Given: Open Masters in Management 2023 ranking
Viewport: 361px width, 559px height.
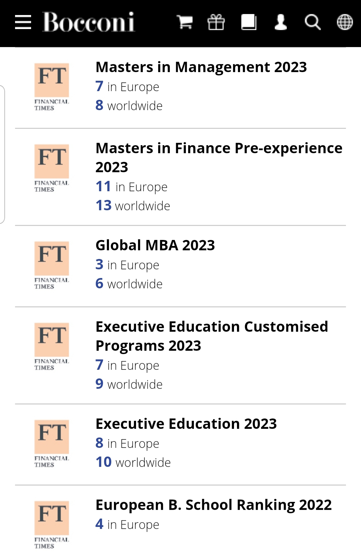Looking at the screenshot, I should pyautogui.click(x=201, y=67).
